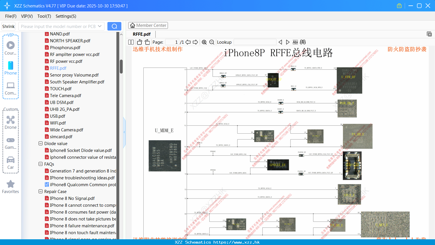This screenshot has width=435, height=245.
Task: Open RF power vcc.pdf
Action: [66, 61]
